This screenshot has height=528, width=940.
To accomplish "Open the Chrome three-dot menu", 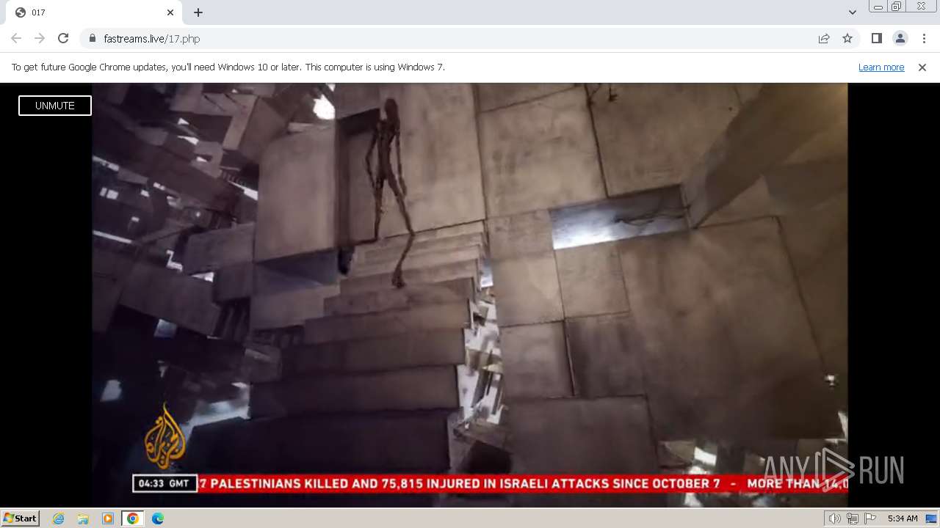I will click(x=924, y=38).
